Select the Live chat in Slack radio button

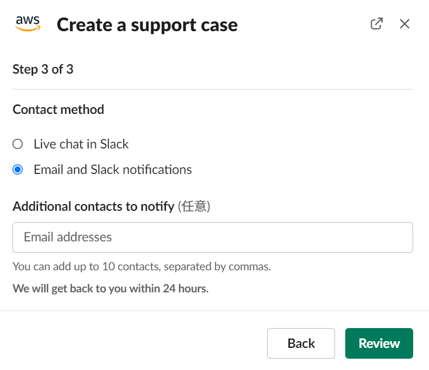pyautogui.click(x=18, y=144)
